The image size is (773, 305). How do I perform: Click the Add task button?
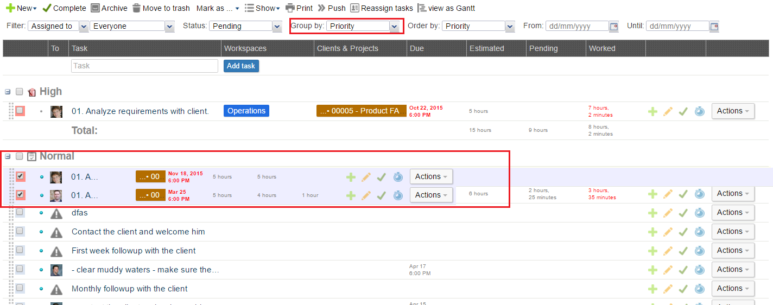(241, 66)
